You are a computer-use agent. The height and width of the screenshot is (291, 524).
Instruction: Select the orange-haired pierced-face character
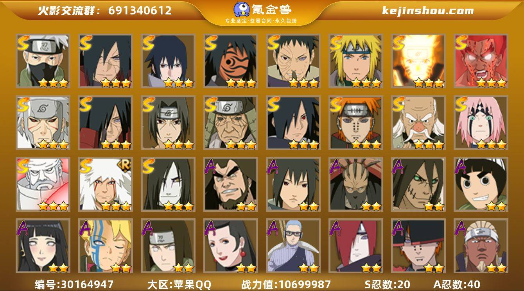coord(356,123)
